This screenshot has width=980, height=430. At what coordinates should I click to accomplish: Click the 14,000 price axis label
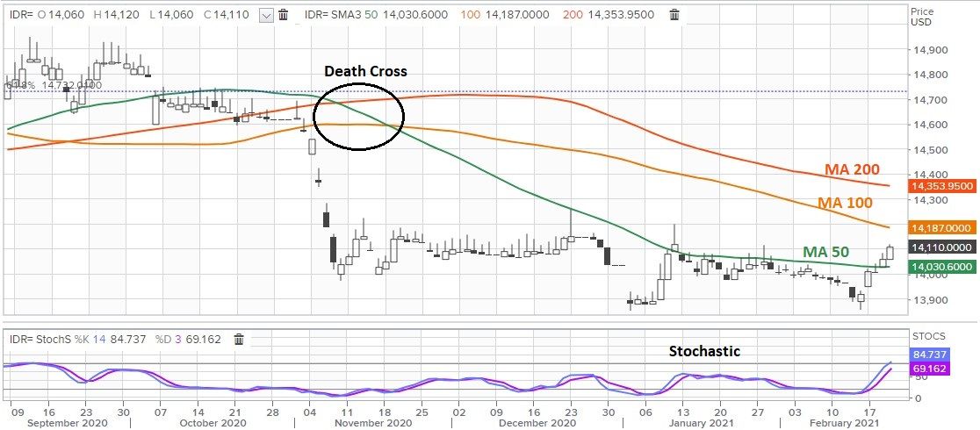(x=931, y=276)
